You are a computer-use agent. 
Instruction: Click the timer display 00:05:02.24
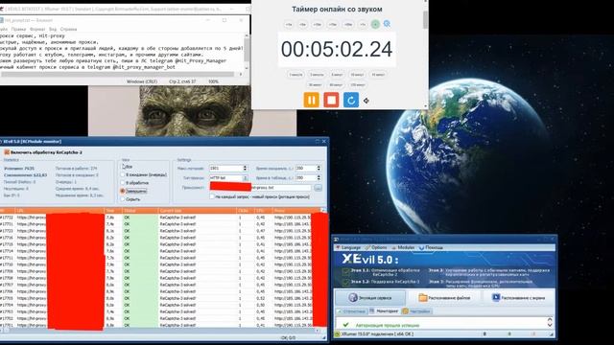coord(337,49)
